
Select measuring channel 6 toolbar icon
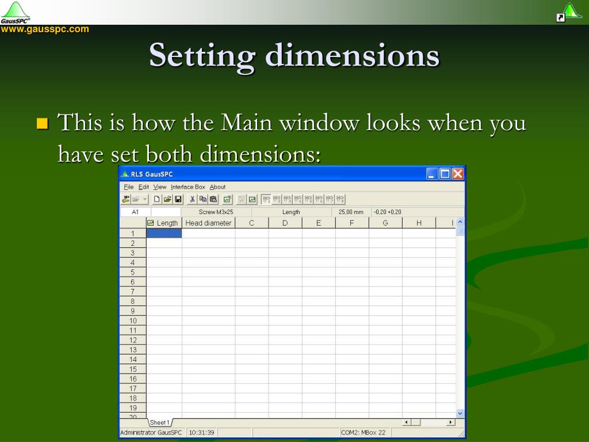[x=319, y=199]
